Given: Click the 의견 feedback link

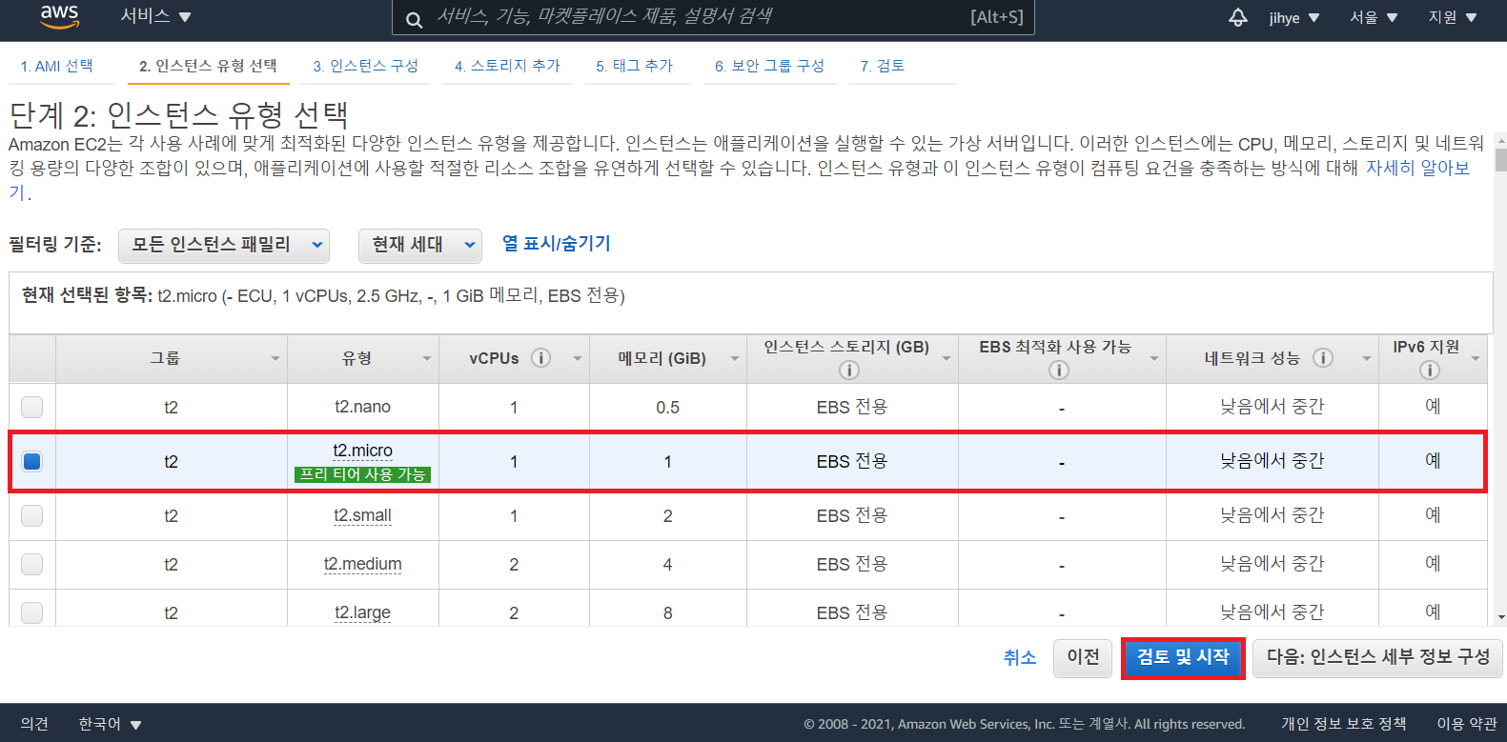Looking at the screenshot, I should [34, 724].
